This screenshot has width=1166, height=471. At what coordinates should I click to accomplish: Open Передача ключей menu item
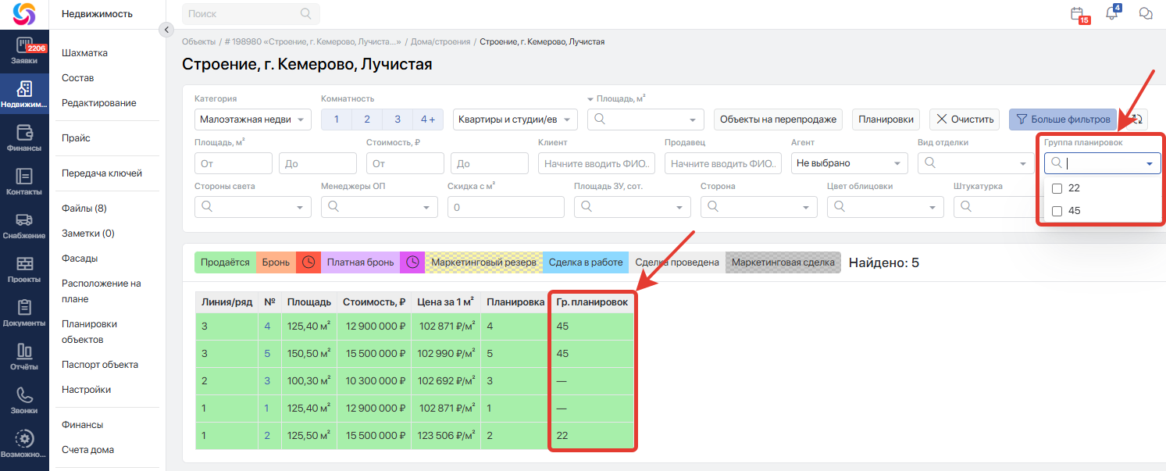click(102, 173)
